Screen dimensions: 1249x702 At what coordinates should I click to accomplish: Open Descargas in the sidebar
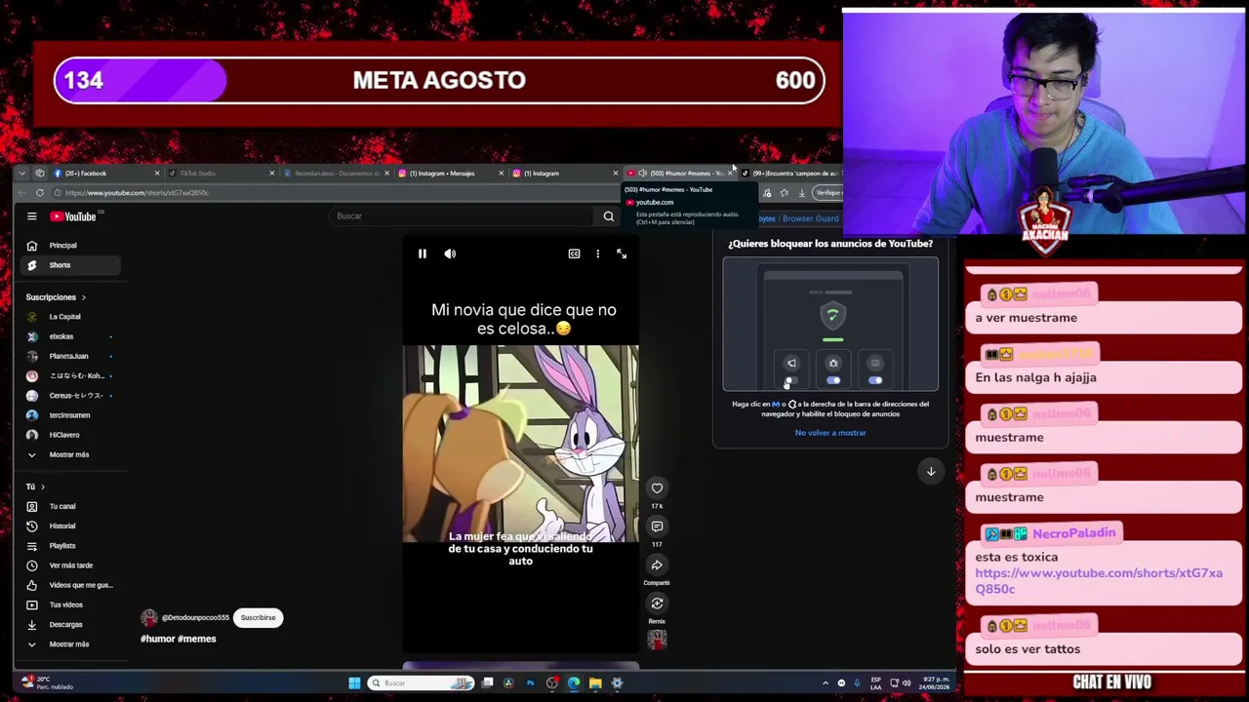coord(68,624)
